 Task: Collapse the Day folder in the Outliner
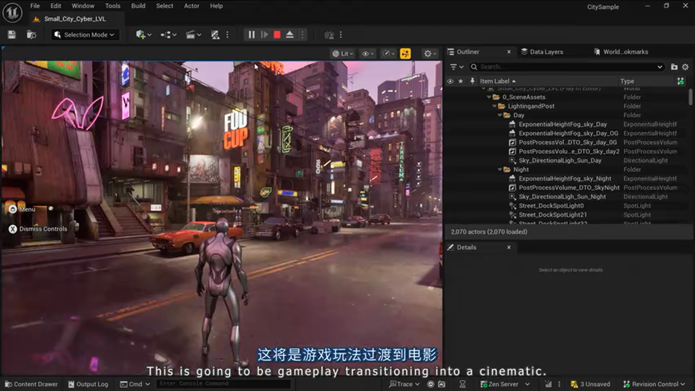pos(500,115)
